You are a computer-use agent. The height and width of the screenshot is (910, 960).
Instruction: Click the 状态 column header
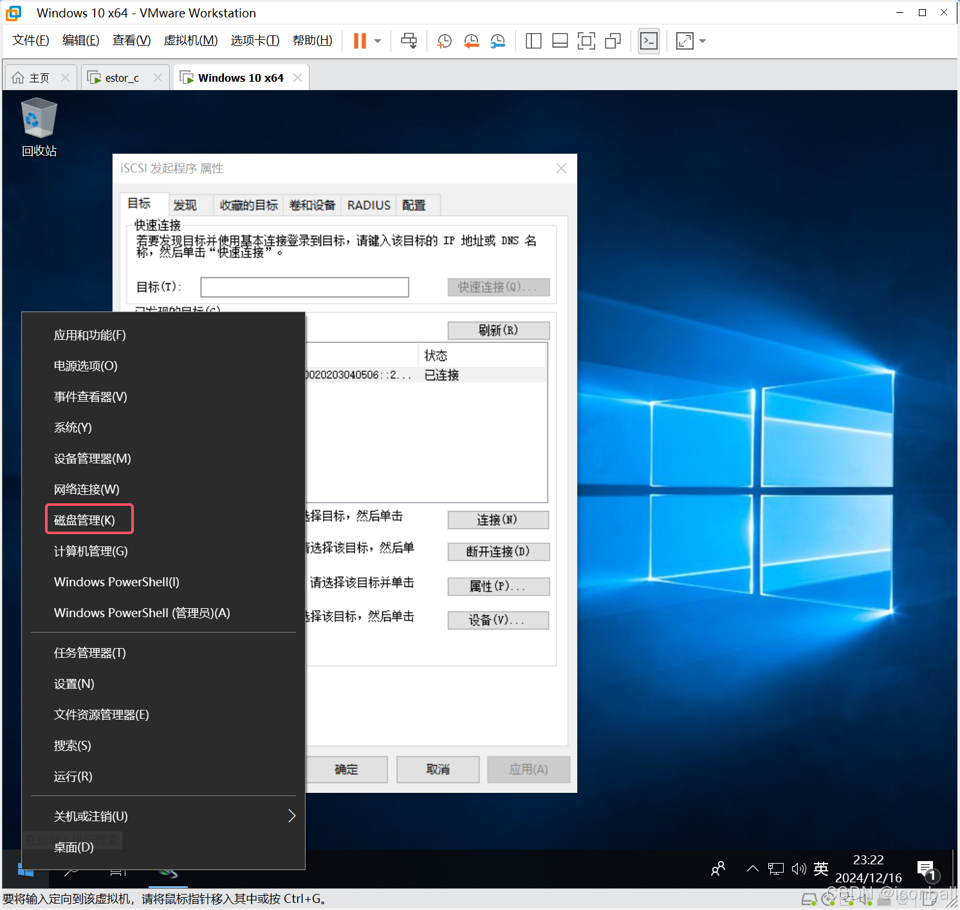(x=483, y=355)
